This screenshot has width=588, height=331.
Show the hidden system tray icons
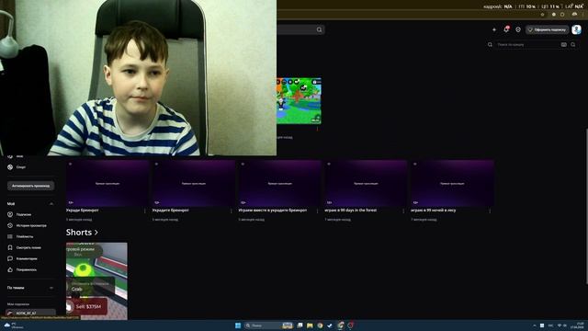pos(534,325)
